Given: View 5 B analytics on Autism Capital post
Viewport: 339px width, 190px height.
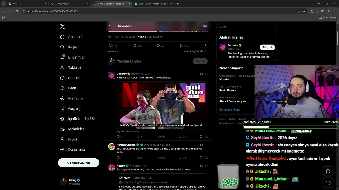Looking at the screenshot, I should pyautogui.click(x=182, y=158).
